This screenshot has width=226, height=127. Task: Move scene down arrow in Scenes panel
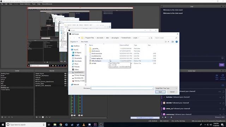tap(12, 117)
